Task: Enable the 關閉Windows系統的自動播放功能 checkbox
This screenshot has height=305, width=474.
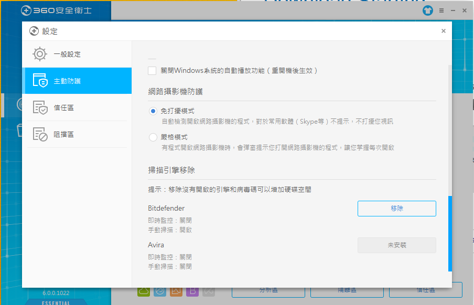Action: (x=152, y=70)
